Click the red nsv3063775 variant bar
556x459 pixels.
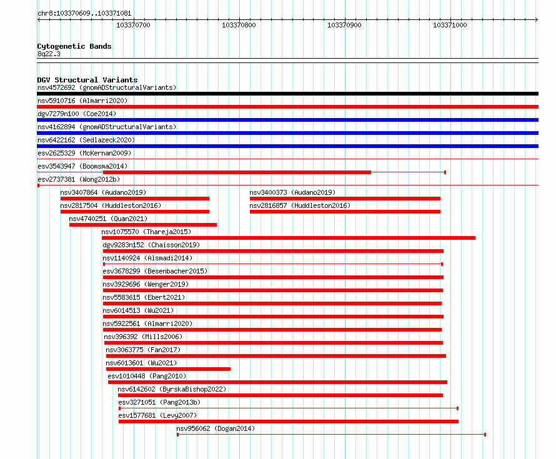point(276,356)
